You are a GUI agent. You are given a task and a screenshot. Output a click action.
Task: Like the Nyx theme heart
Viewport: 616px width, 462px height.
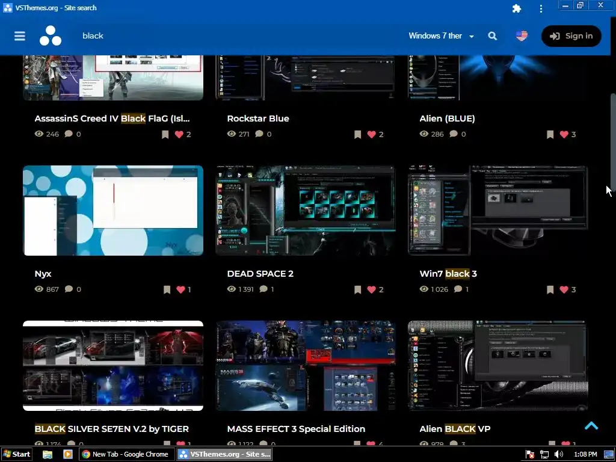point(180,289)
